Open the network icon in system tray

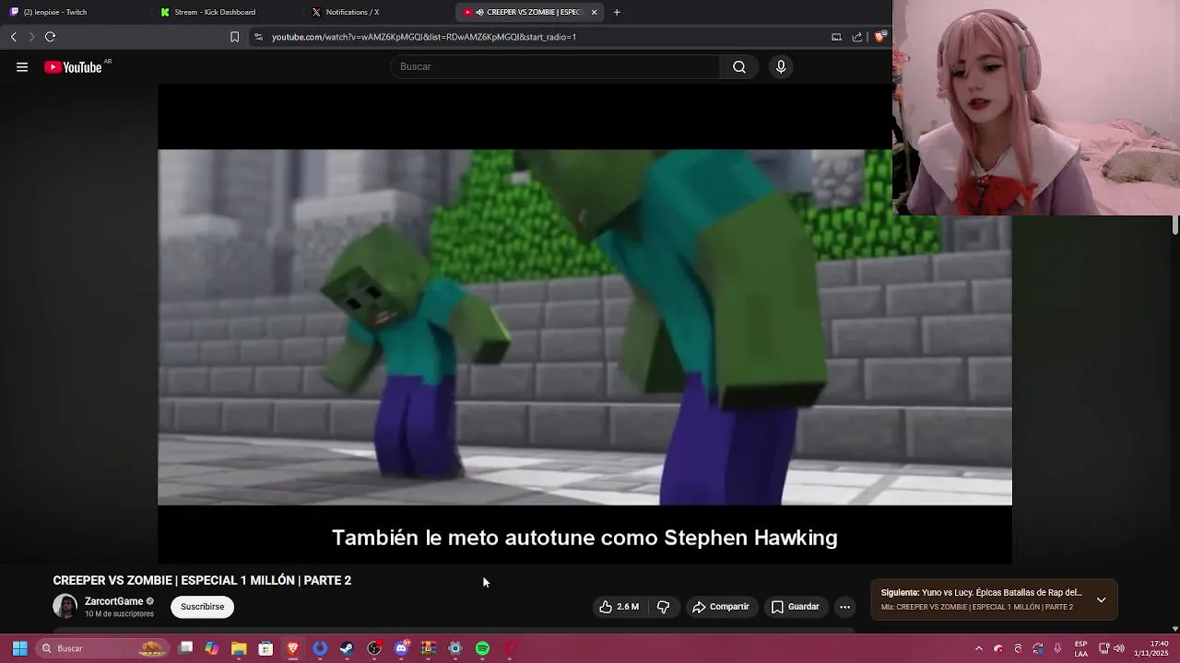point(1104,648)
